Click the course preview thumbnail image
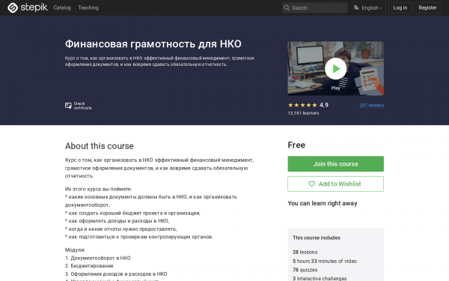449x281 pixels. [x=335, y=68]
